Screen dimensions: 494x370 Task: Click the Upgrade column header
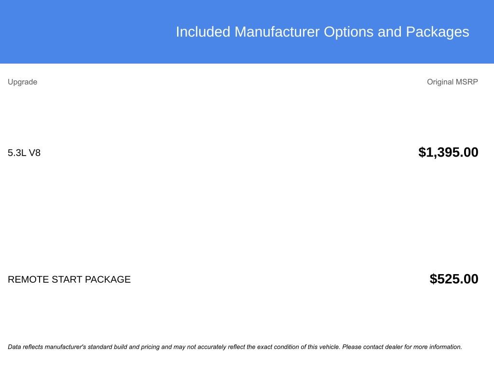tap(22, 82)
